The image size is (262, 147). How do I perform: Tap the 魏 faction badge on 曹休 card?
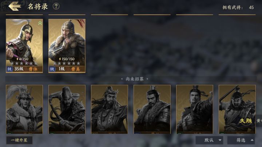pyautogui.click(x=9, y=69)
